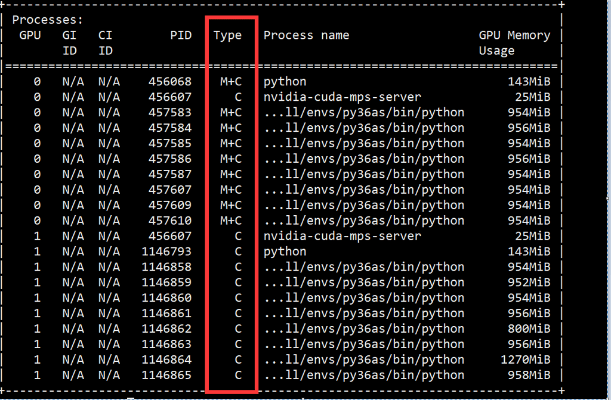Viewport: 611px width, 400px height.
Task: Click the PID column header
Action: click(181, 35)
